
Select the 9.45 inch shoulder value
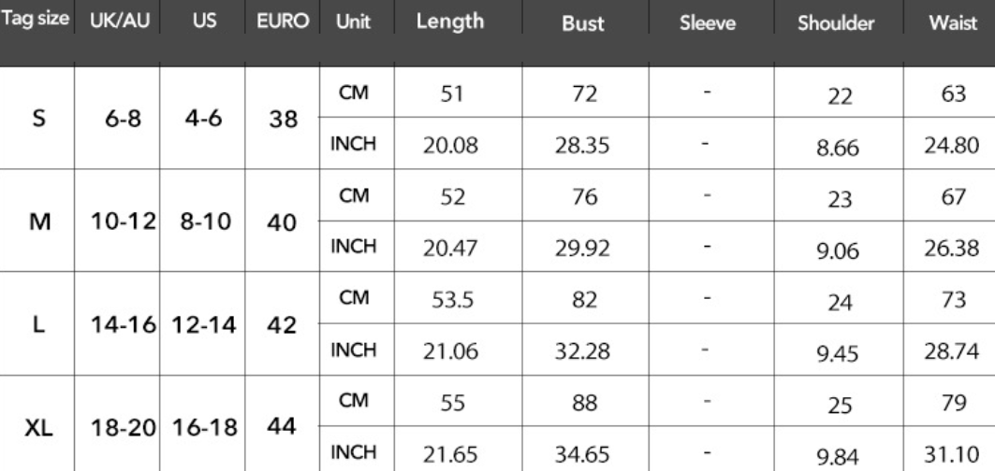coord(839,353)
